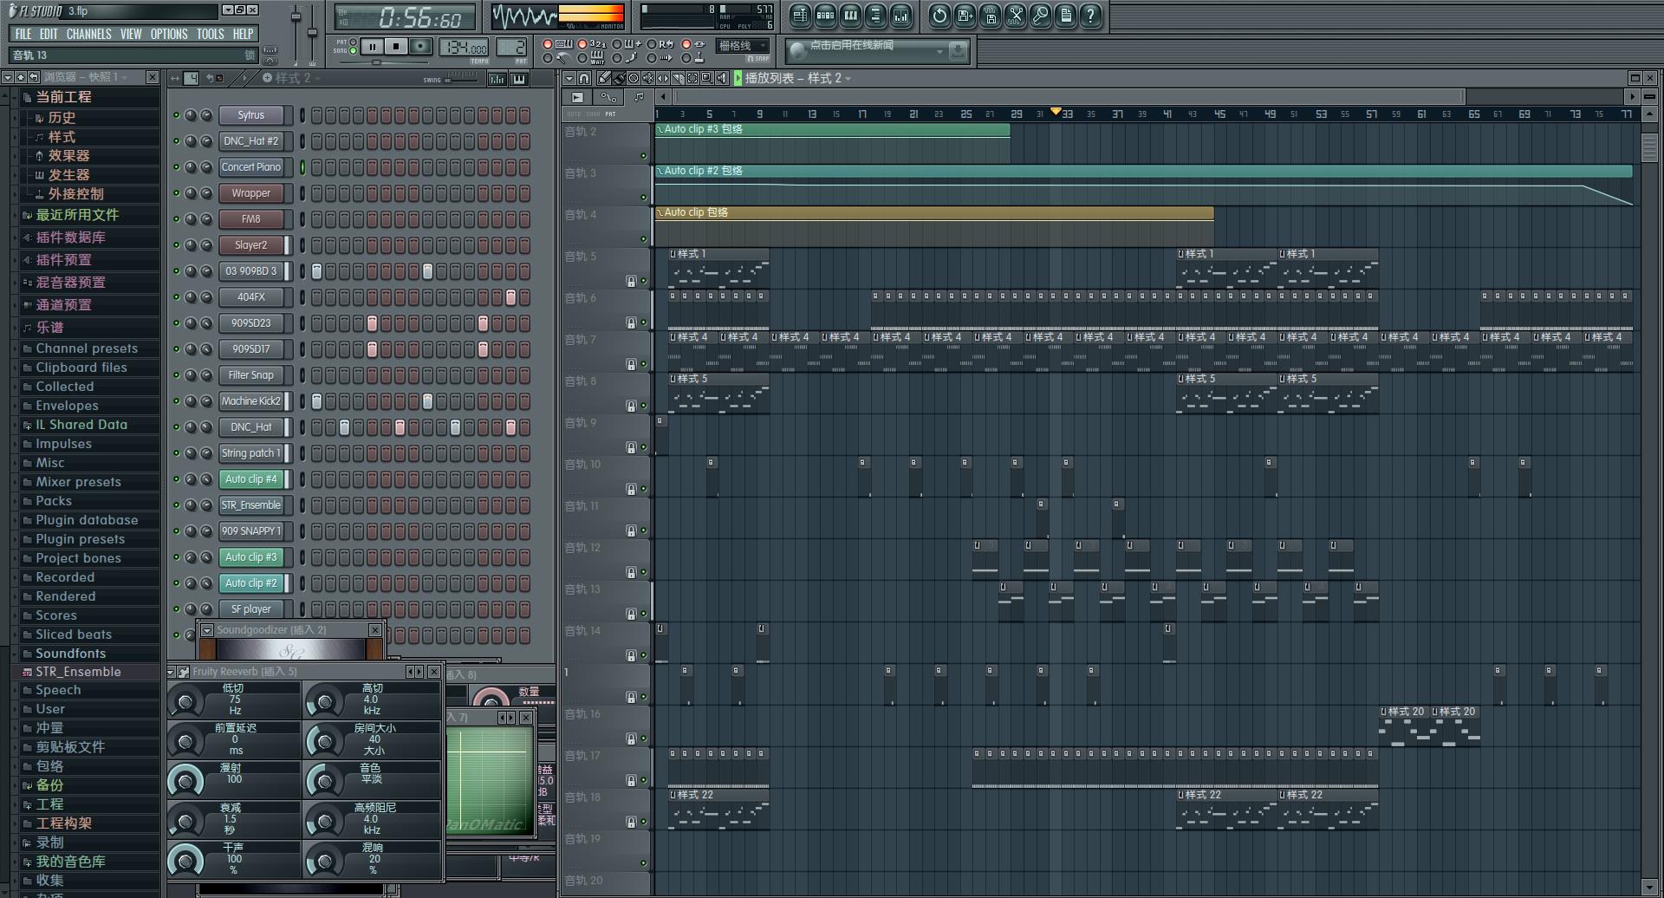1664x898 pixels.
Task: Select the Slayer2 channel button
Action: [x=251, y=245]
